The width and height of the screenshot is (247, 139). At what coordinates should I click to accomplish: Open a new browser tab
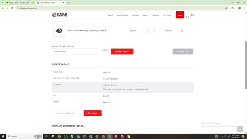pyautogui.click(x=68, y=3)
